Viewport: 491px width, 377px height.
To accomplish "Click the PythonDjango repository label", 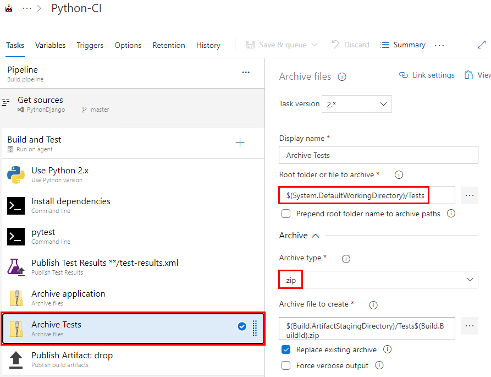I will (x=46, y=110).
